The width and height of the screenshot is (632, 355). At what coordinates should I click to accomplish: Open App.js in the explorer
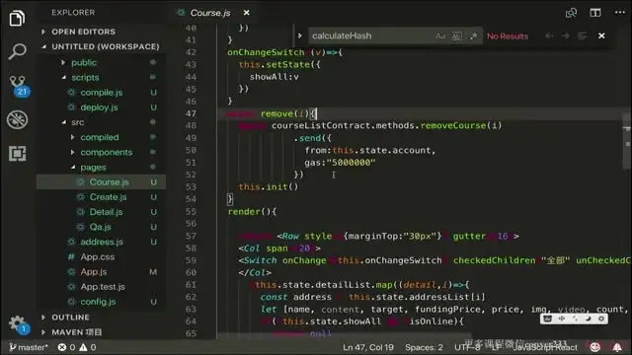click(x=94, y=272)
